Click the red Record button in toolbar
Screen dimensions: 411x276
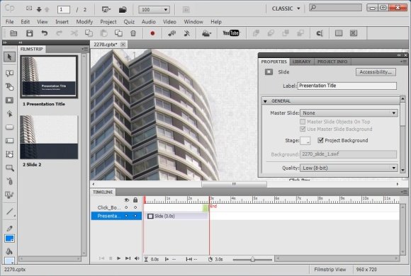tap(152, 33)
